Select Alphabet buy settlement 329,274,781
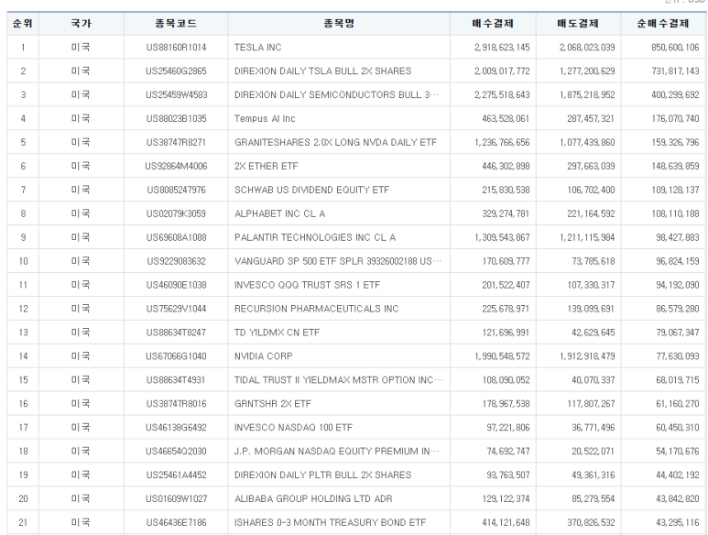This screenshot has width=708, height=535. click(506, 214)
